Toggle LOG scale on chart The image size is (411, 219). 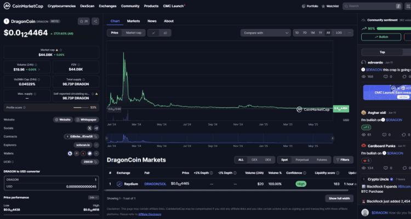pos(339,33)
